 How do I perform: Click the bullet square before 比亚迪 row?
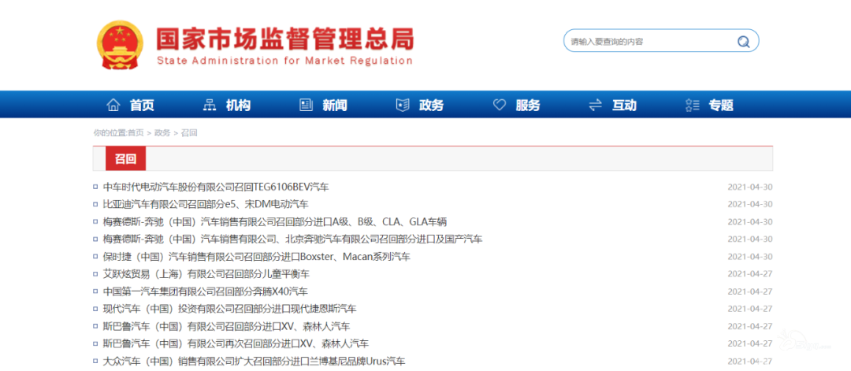[x=95, y=205]
